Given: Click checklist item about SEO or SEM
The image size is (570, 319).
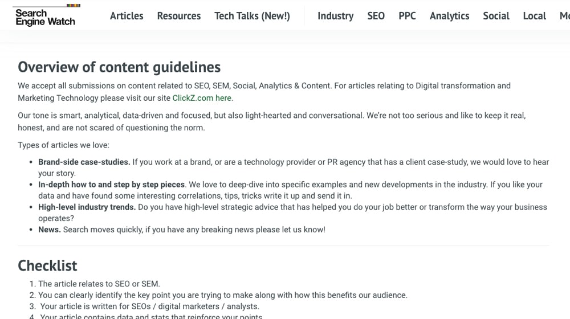Looking at the screenshot, I should click(99, 284).
